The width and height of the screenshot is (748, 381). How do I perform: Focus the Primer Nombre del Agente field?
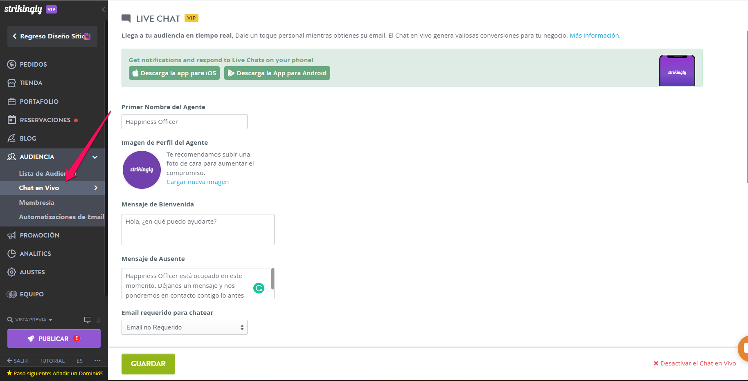point(185,122)
